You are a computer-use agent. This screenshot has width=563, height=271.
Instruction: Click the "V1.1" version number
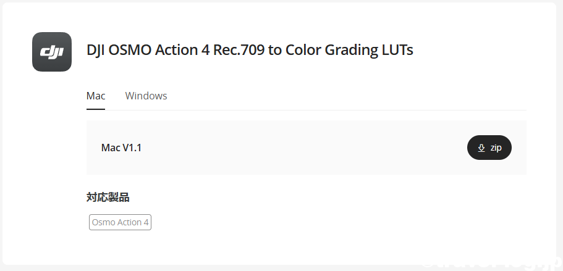pyautogui.click(x=132, y=148)
